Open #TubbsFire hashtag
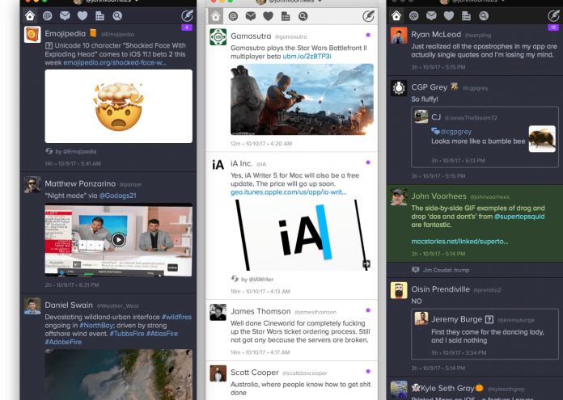 126,334
